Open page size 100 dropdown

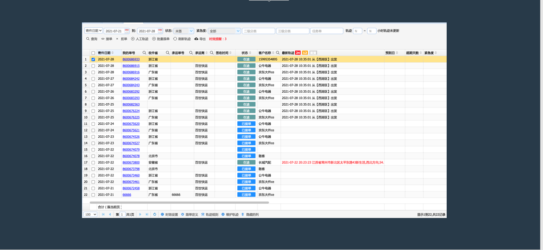click(x=90, y=215)
